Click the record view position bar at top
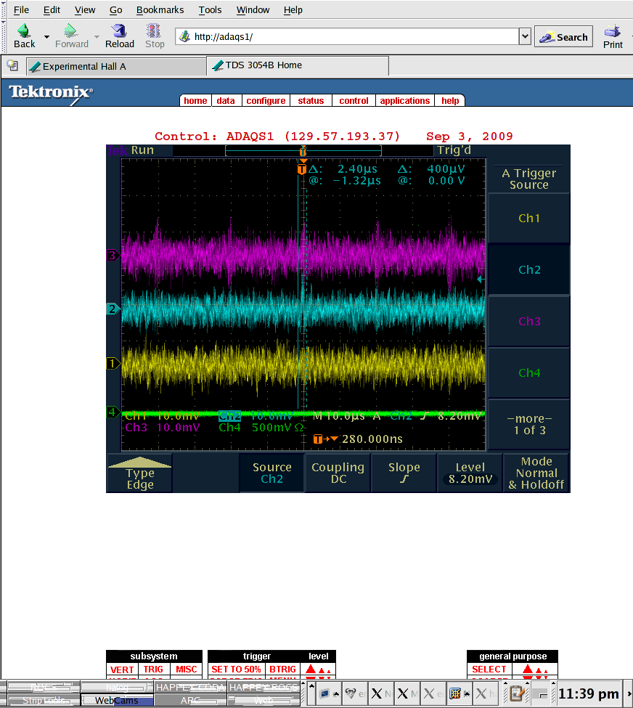This screenshot has height=708, width=633. (303, 151)
